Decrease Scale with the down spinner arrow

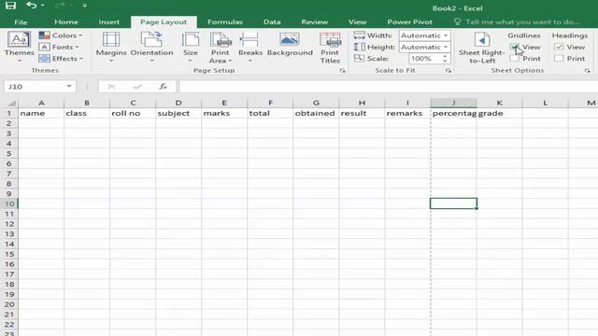click(445, 61)
